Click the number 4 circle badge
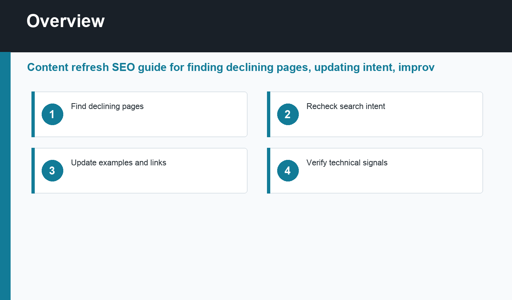Screen dimensions: 512x300 tap(288, 170)
